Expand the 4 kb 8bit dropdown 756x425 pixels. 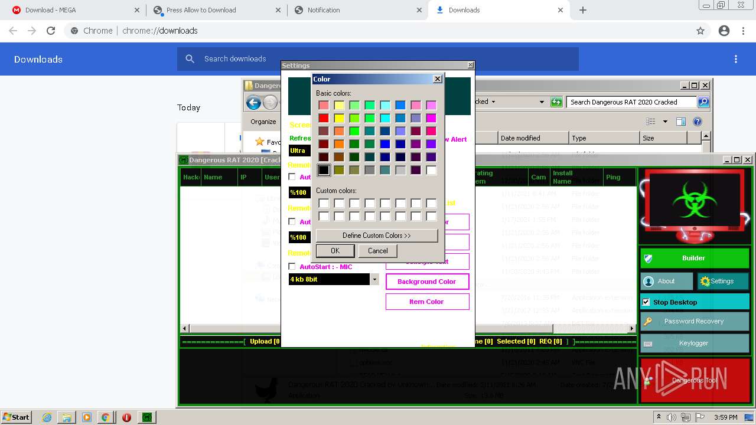click(x=374, y=279)
